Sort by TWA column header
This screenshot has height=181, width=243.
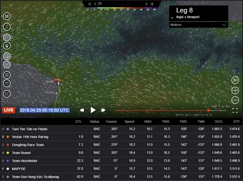201,122
